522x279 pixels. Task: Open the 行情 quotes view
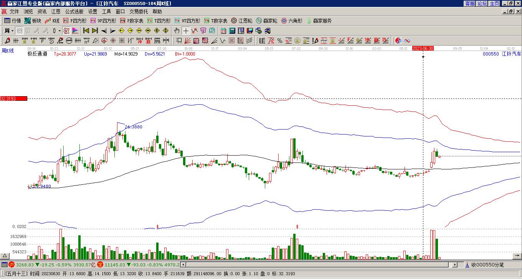click(13, 21)
